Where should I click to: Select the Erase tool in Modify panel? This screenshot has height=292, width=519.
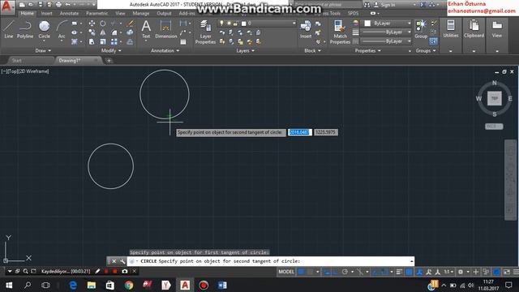130,24
